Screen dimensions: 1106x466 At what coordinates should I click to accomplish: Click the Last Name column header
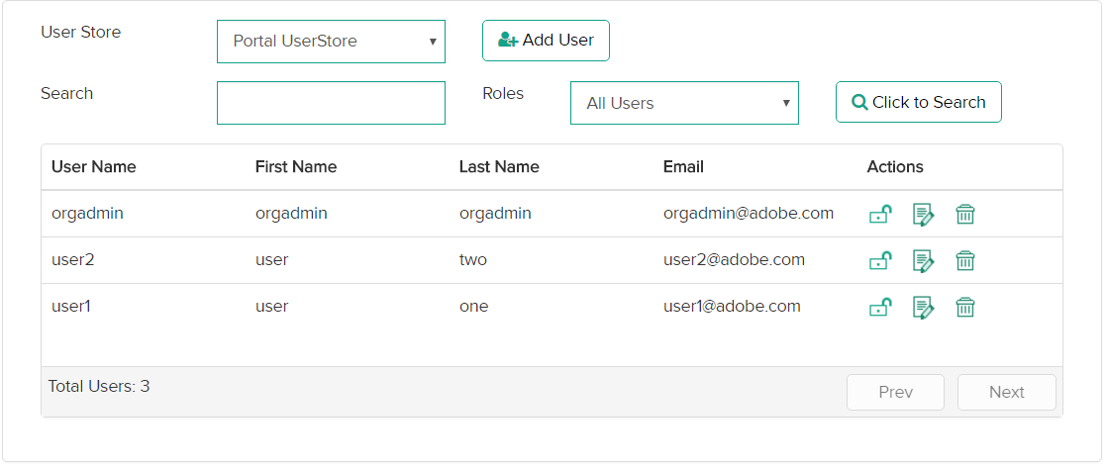(499, 167)
